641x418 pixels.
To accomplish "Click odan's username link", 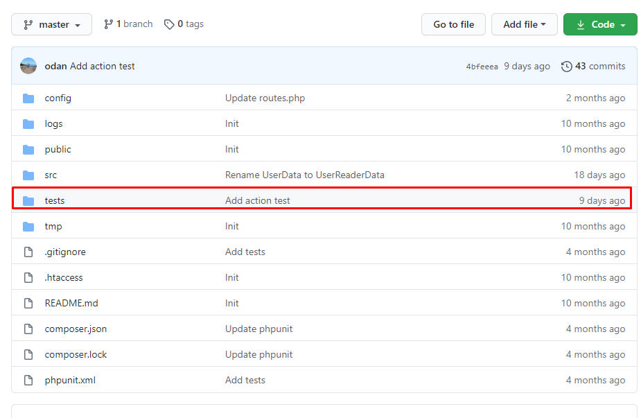I will coord(55,66).
